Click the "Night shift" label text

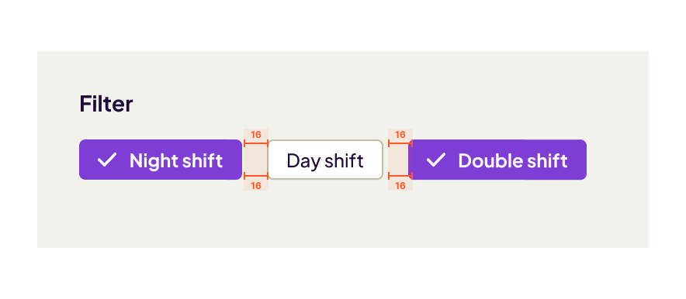coord(176,160)
